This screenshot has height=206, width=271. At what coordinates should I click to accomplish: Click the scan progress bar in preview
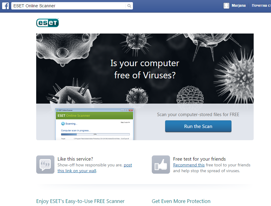(x=95, y=134)
